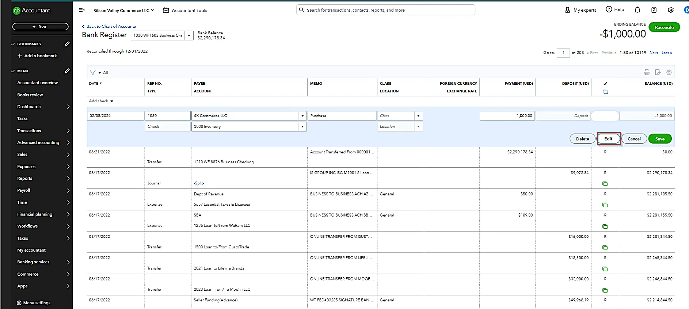689x309 pixels.
Task: Collapse the MENU section
Action: pos(13,71)
